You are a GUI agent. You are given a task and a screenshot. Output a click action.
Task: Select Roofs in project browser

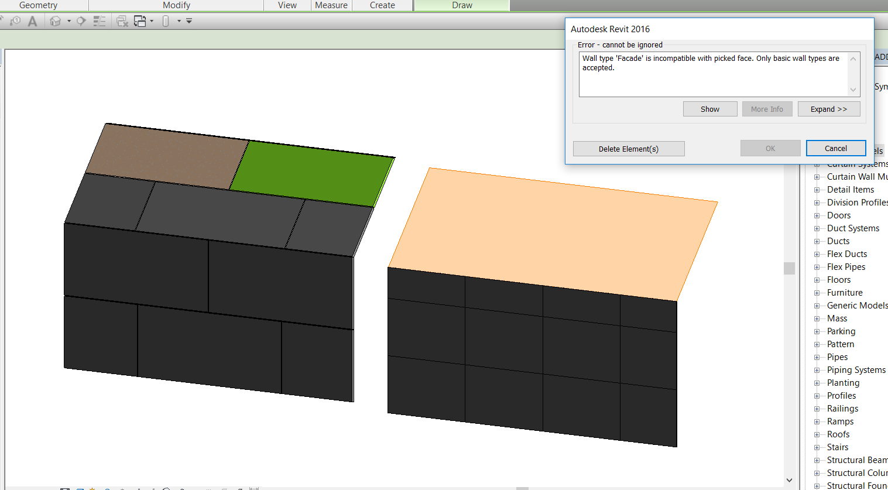pos(838,434)
